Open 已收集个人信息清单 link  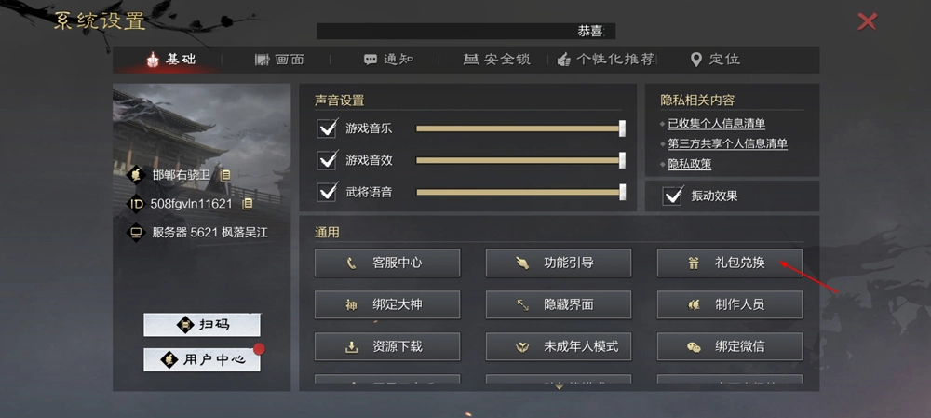click(717, 124)
